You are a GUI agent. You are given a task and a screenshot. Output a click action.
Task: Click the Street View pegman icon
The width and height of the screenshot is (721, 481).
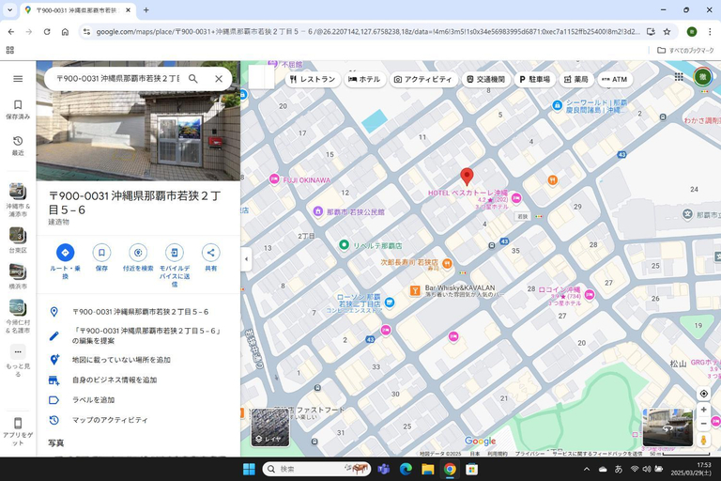click(703, 440)
